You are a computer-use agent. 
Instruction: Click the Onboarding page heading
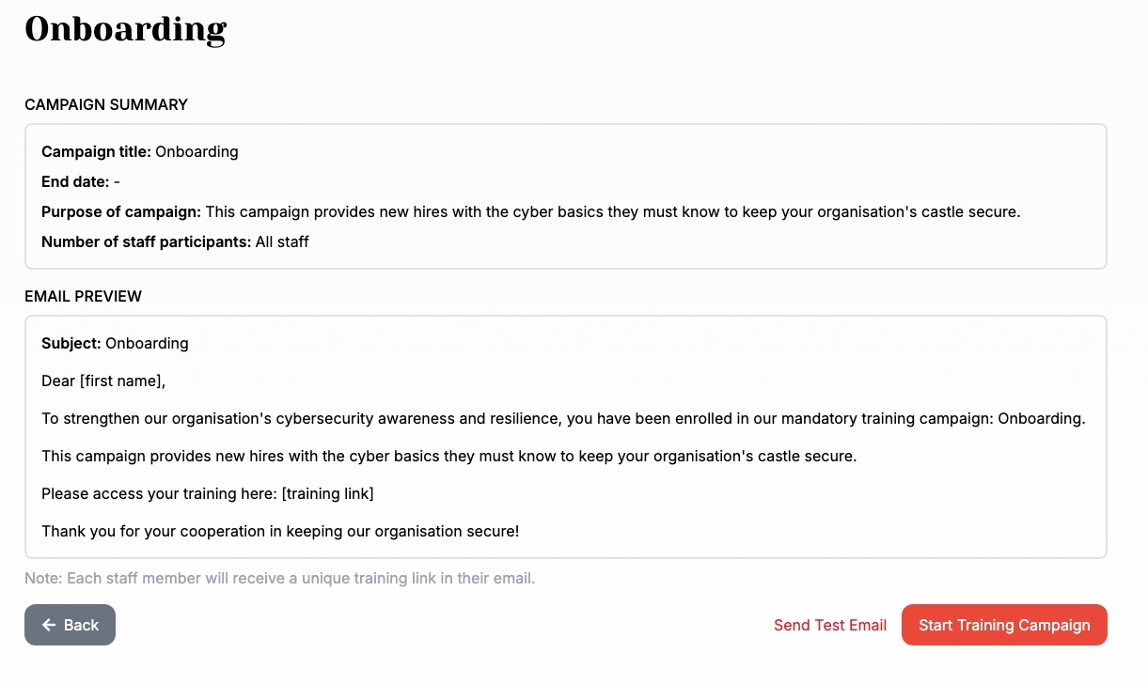pyautogui.click(x=125, y=29)
